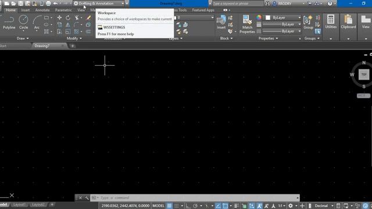Select the Rectangle draw tool
Viewport: 372px width, 209px height.
[46, 17]
